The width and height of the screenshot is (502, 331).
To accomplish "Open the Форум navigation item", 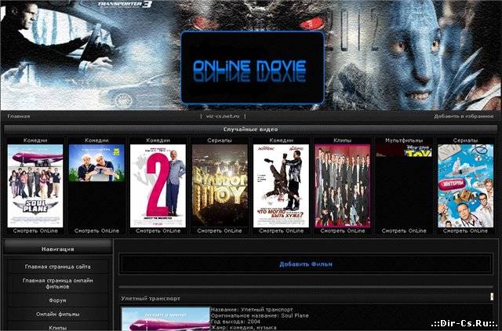I will click(x=56, y=300).
